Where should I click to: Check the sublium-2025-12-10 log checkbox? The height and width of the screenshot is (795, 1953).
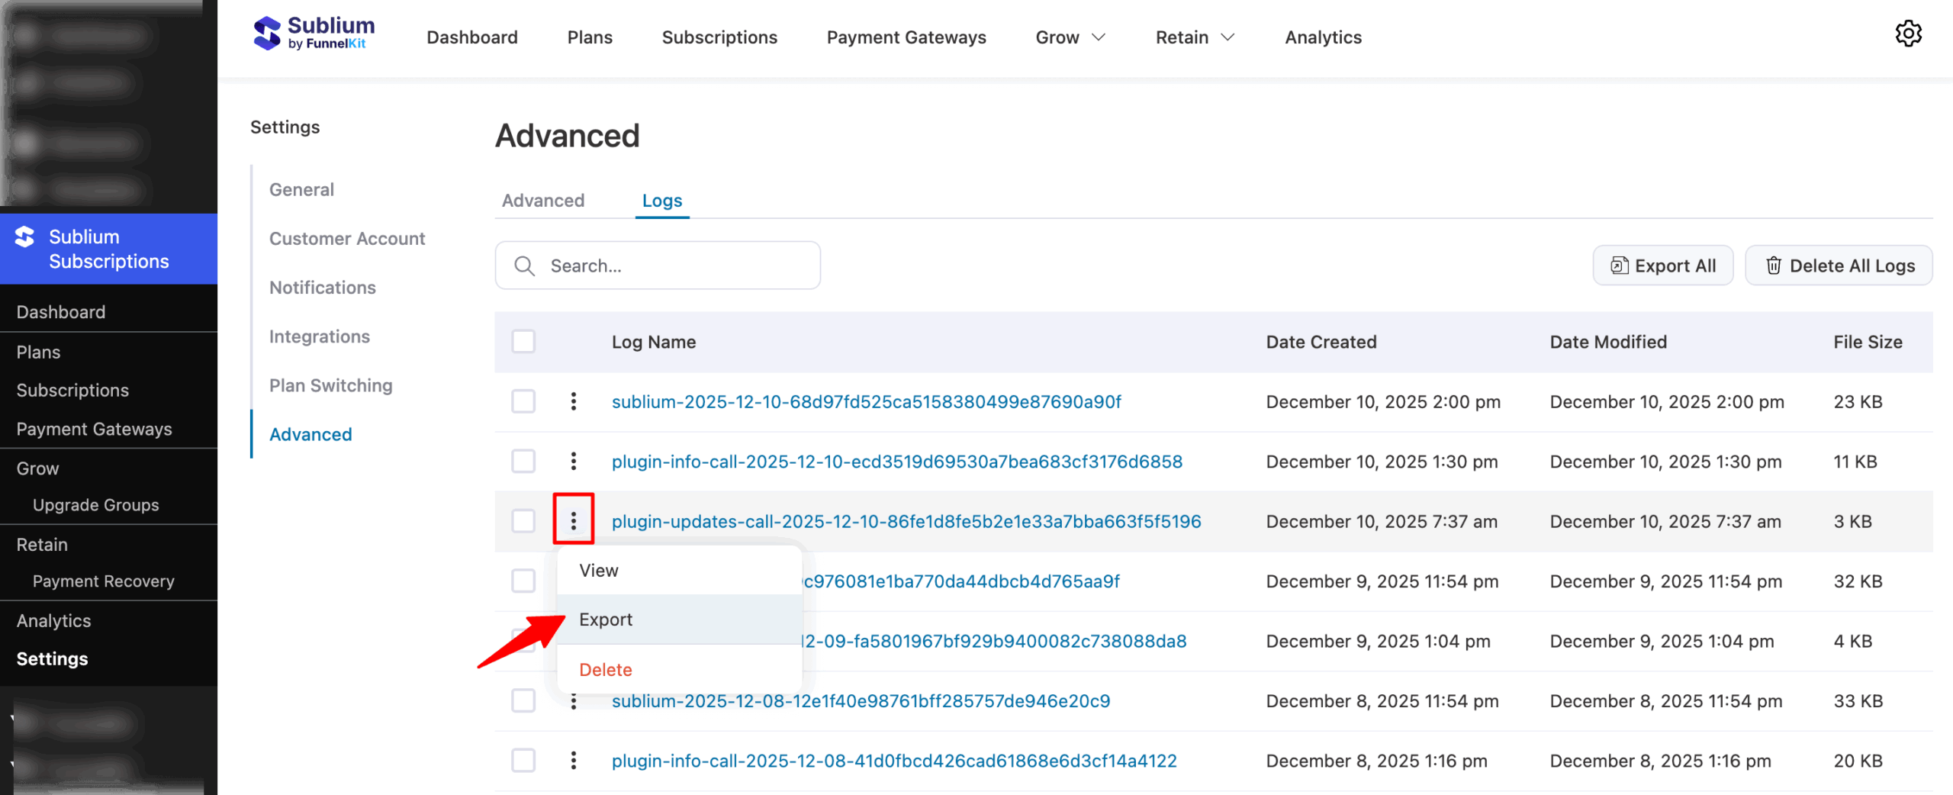(523, 401)
